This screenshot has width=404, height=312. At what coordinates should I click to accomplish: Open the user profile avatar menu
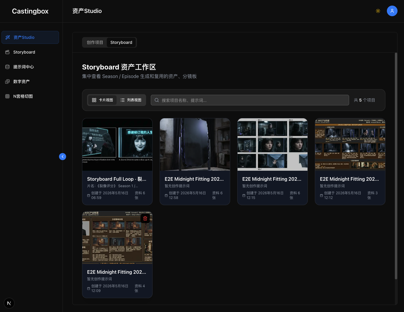[392, 11]
